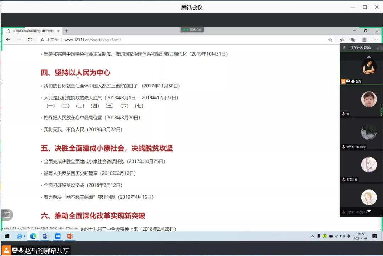Open the browser settings ellipsis menu
This screenshot has width=383, height=256.
pyautogui.click(x=376, y=40)
